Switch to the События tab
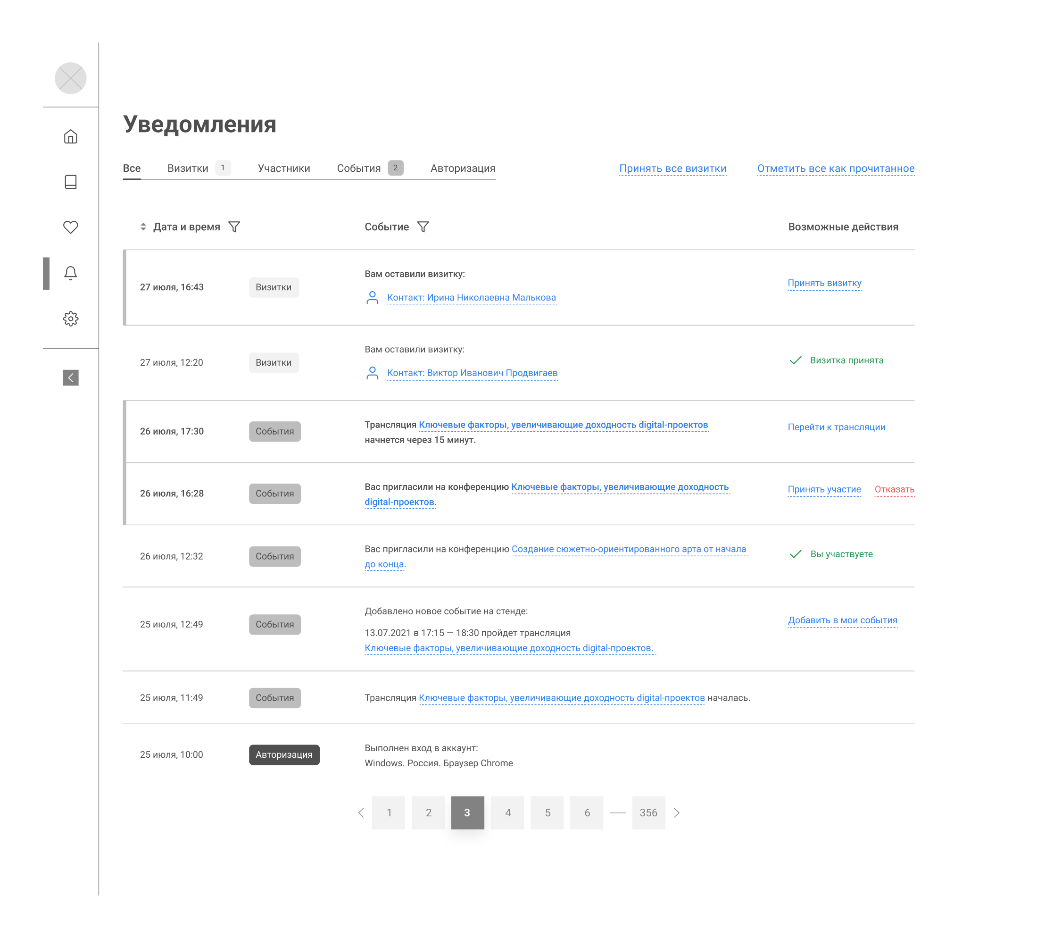The width and height of the screenshot is (1037, 938). 358,168
